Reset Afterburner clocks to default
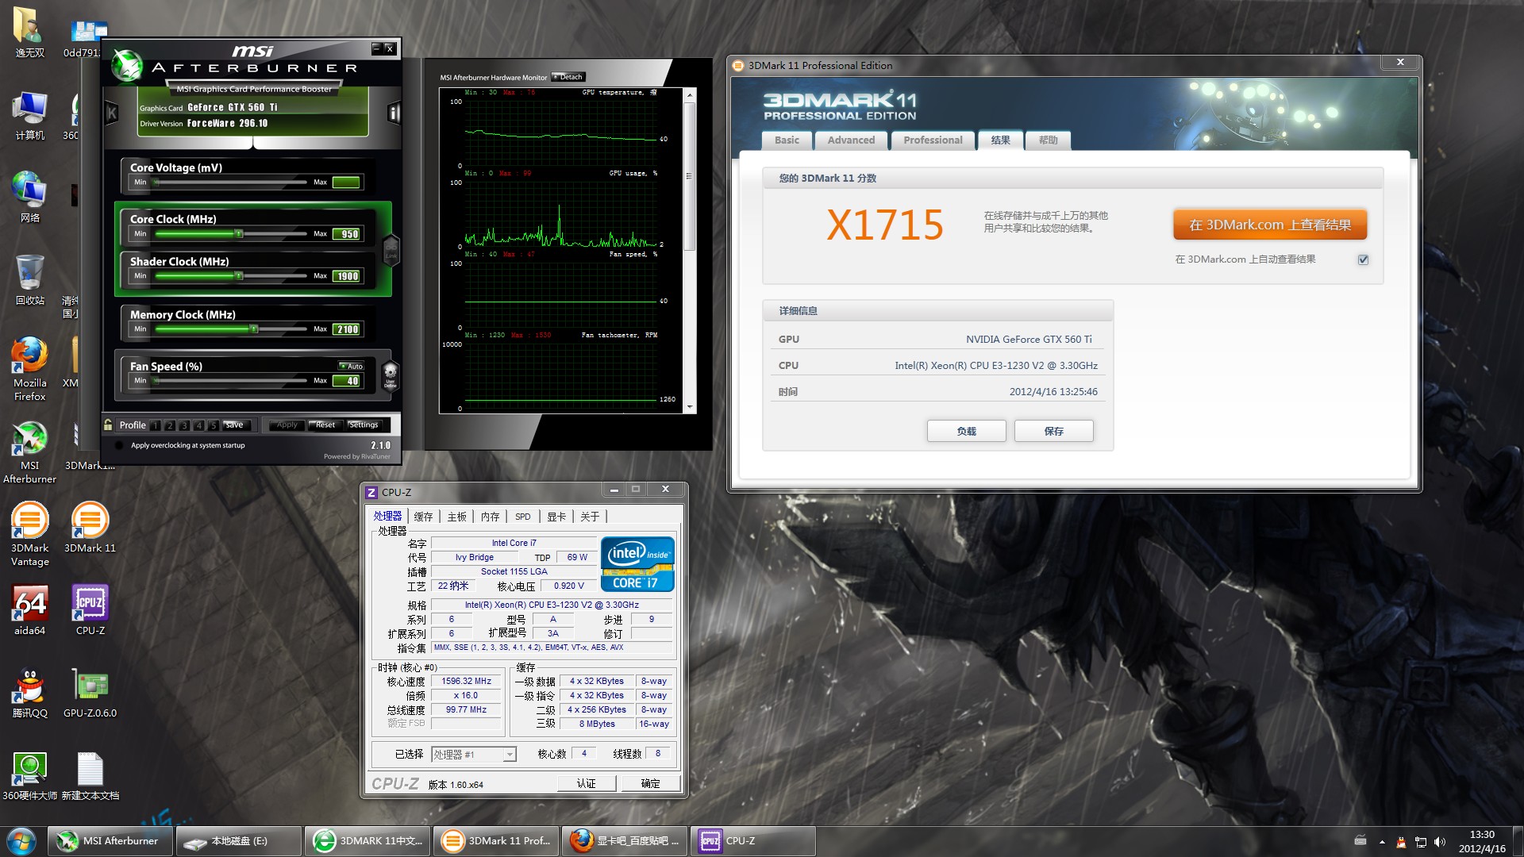This screenshot has width=1524, height=857. point(325,425)
